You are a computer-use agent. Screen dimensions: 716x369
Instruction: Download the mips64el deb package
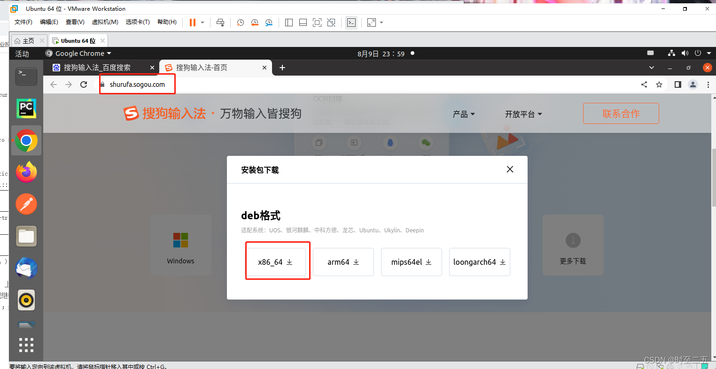click(412, 262)
